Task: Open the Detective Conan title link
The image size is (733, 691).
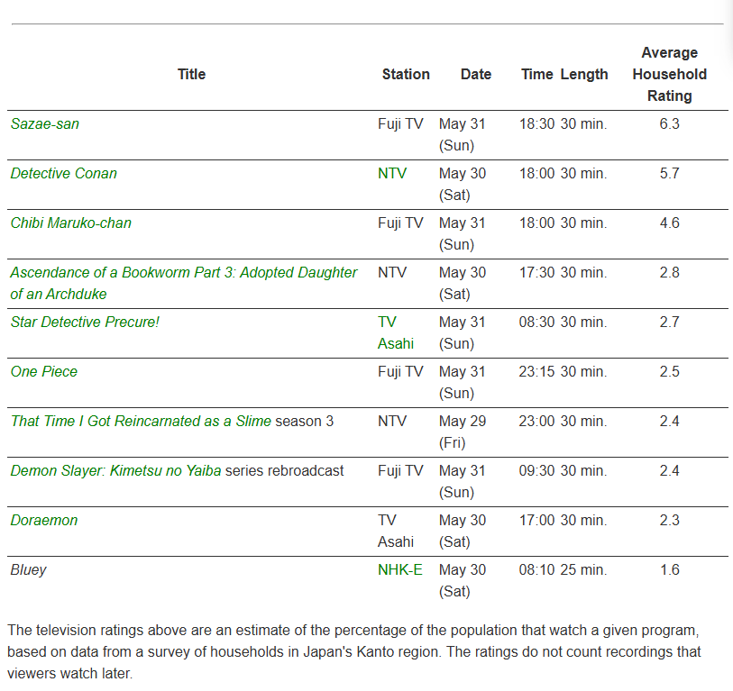Action: 64,173
